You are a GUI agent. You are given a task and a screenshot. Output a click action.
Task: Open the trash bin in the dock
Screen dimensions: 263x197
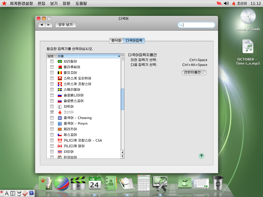tap(218, 183)
